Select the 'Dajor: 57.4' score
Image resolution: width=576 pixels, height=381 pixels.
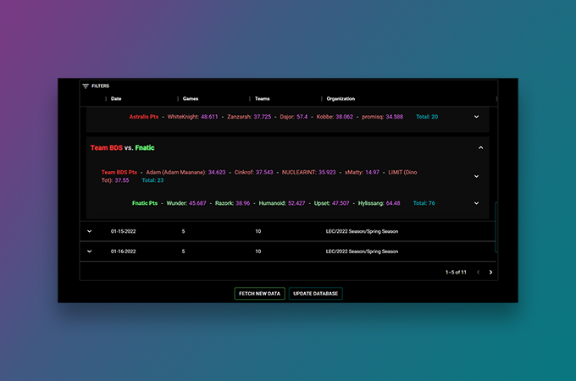tap(294, 117)
